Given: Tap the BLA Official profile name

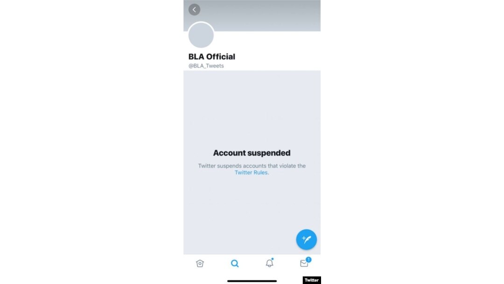Looking at the screenshot, I should click(212, 57).
